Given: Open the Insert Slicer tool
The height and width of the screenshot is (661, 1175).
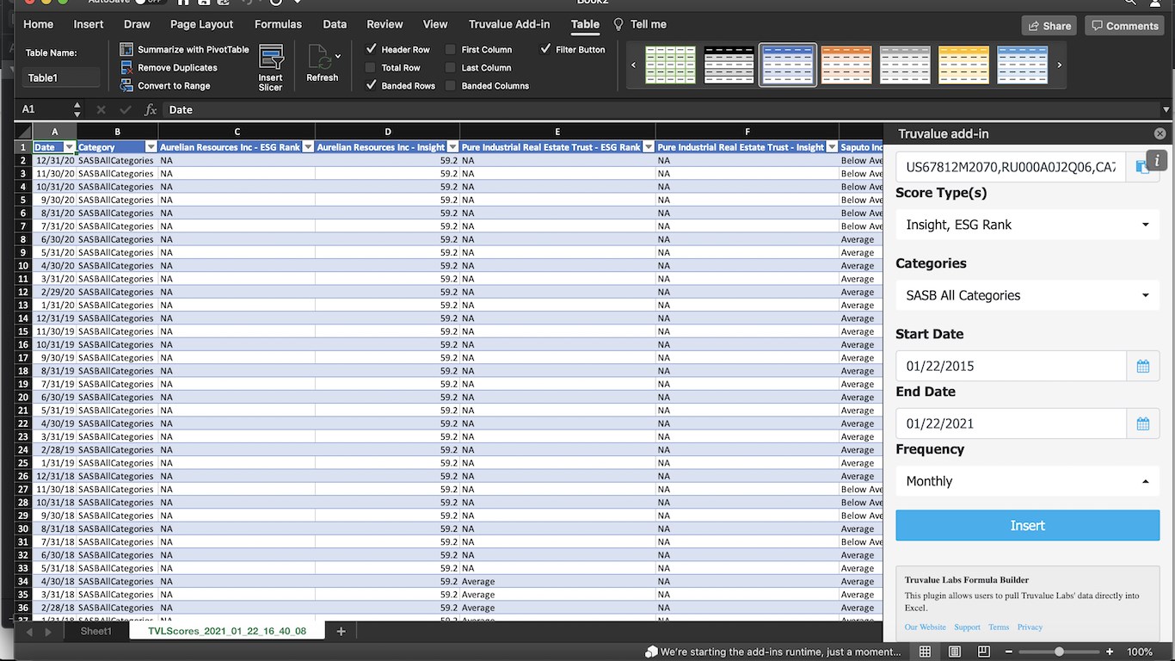Looking at the screenshot, I should coord(271,68).
